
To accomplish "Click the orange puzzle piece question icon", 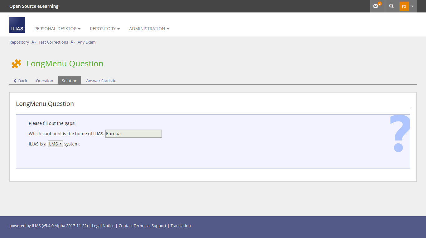I will (16, 64).
